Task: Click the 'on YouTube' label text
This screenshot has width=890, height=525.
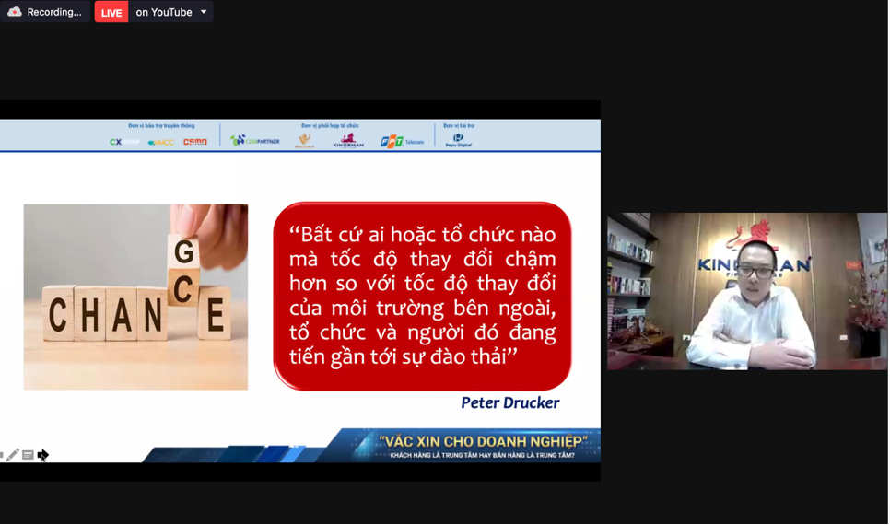Action: 164,12
